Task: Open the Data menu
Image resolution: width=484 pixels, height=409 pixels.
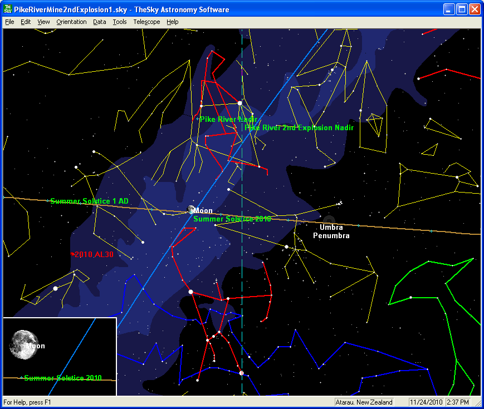Action: pos(99,22)
